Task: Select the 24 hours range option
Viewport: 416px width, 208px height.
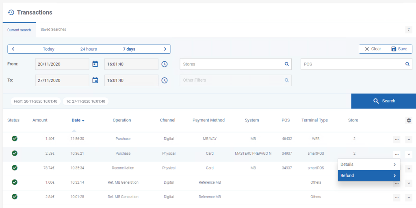Action: tap(89, 49)
